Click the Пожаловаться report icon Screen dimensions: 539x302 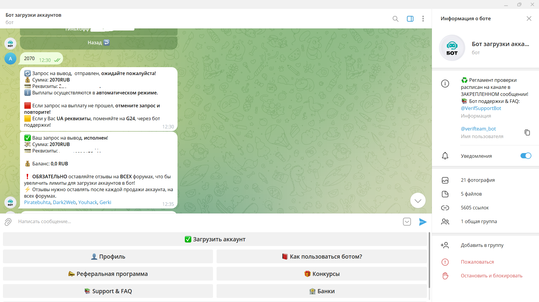click(x=445, y=262)
